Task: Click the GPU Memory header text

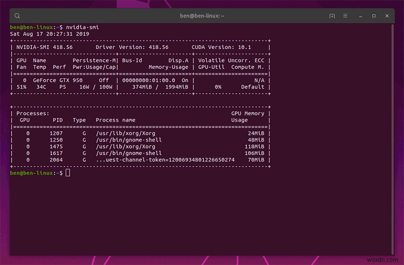Action: click(x=247, y=113)
